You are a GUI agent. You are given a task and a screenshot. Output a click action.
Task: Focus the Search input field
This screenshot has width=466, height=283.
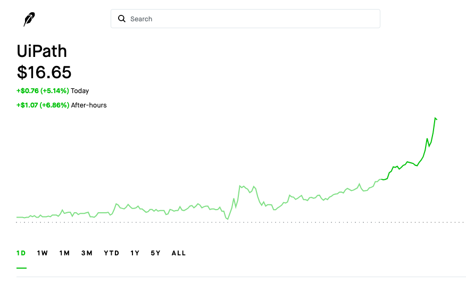(250, 19)
